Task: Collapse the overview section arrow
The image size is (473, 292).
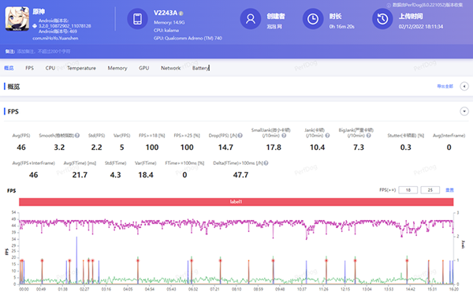Action: 464,86
